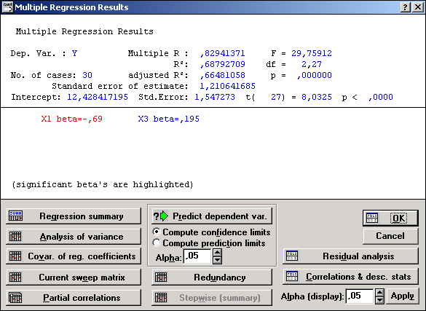Screen dimensions: 426x311
Task: Click the Std.Error value 1,547273
Action: coord(215,97)
